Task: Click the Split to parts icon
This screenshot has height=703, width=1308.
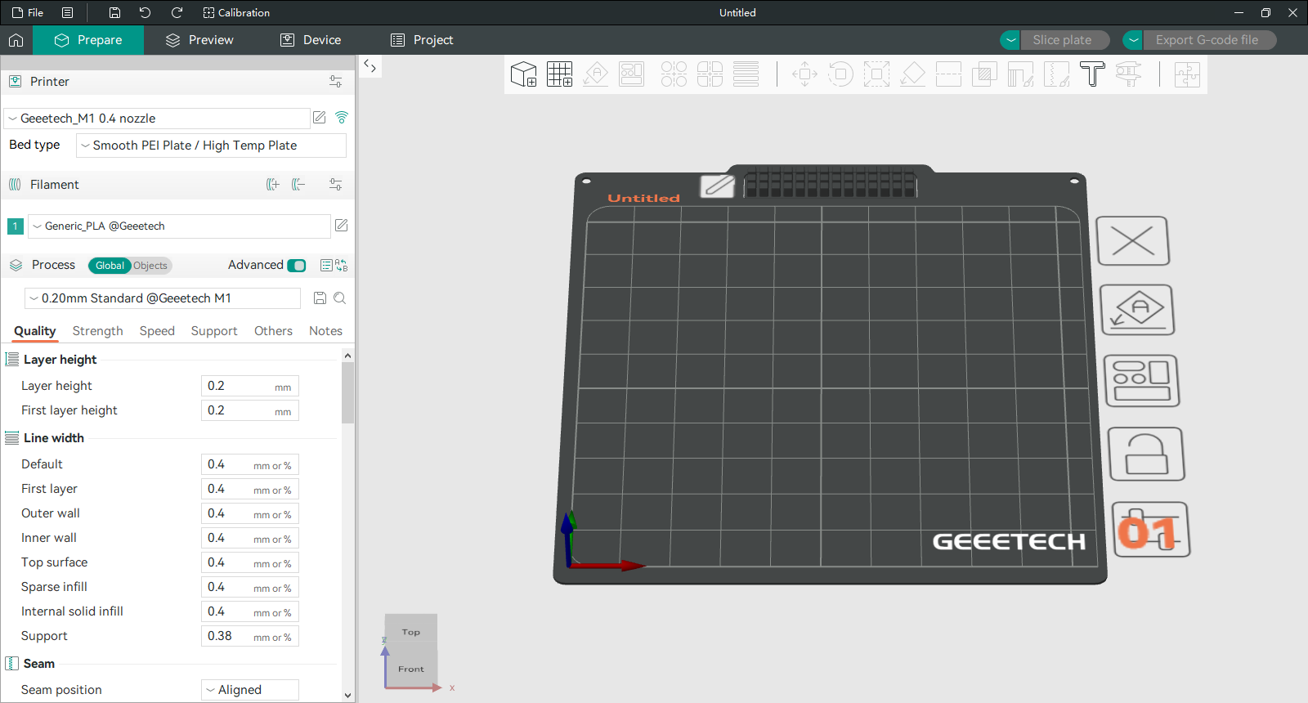Action: point(710,74)
